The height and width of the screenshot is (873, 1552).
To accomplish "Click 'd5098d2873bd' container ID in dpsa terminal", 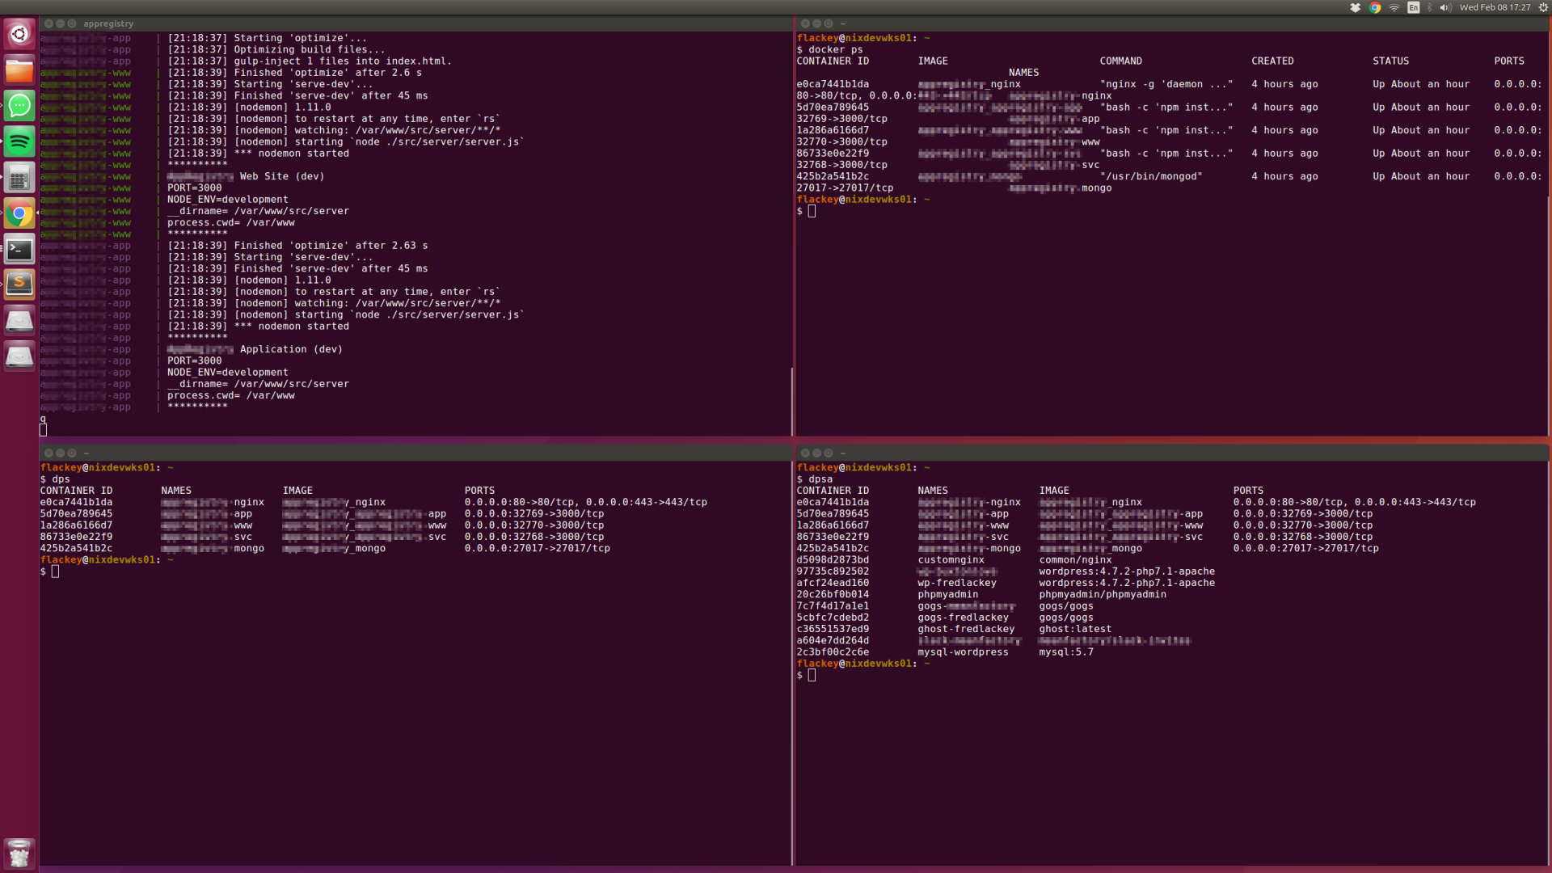I will coord(833,559).
